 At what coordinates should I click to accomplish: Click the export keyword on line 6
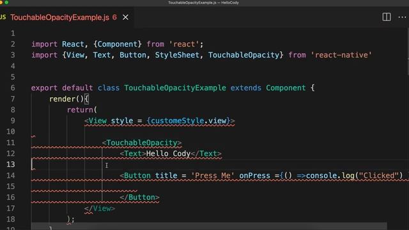coord(44,88)
